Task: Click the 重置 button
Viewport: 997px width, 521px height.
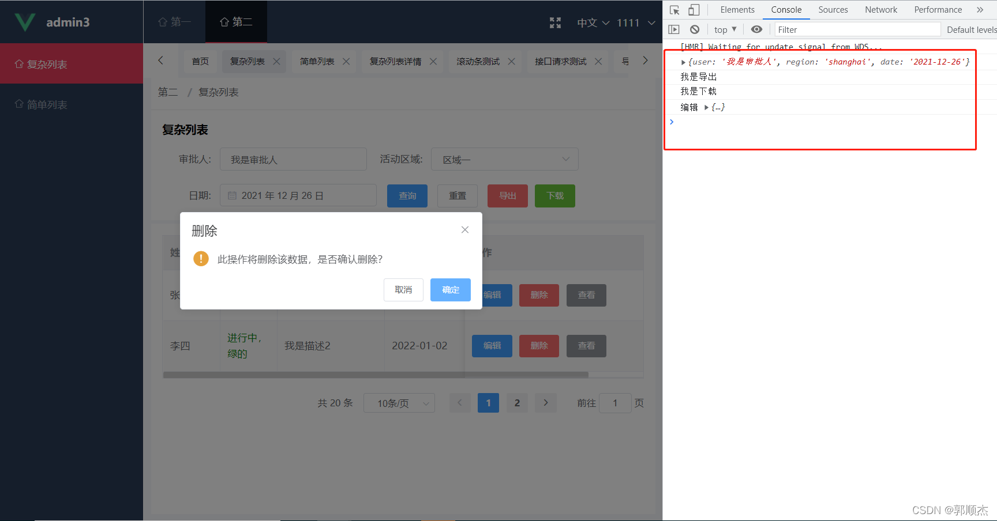Action: coord(458,196)
